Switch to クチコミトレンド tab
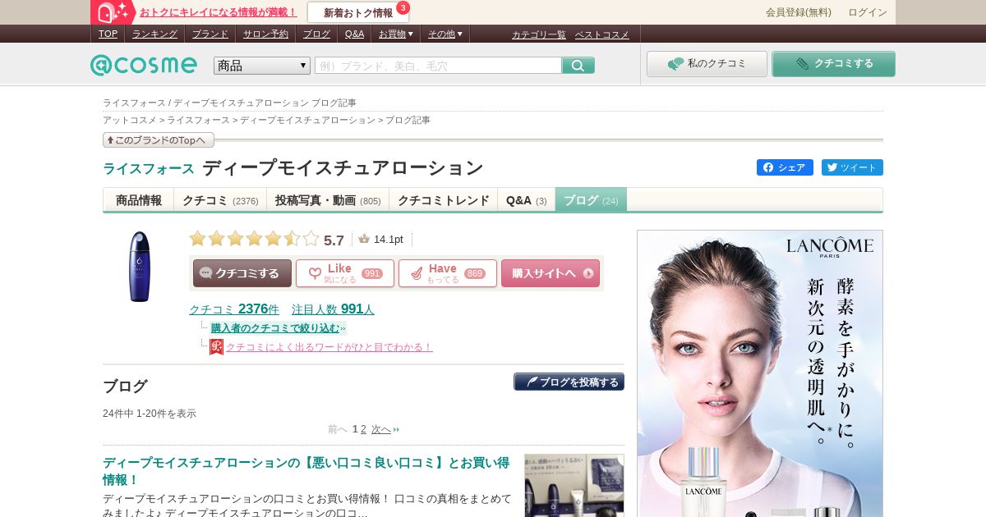The height and width of the screenshot is (517, 986). 443,200
